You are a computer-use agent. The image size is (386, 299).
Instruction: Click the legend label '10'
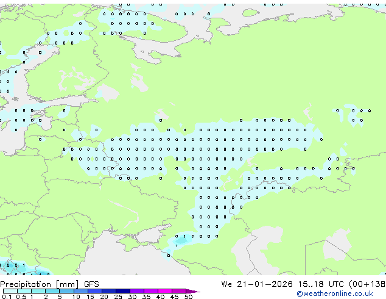(x=76, y=297)
